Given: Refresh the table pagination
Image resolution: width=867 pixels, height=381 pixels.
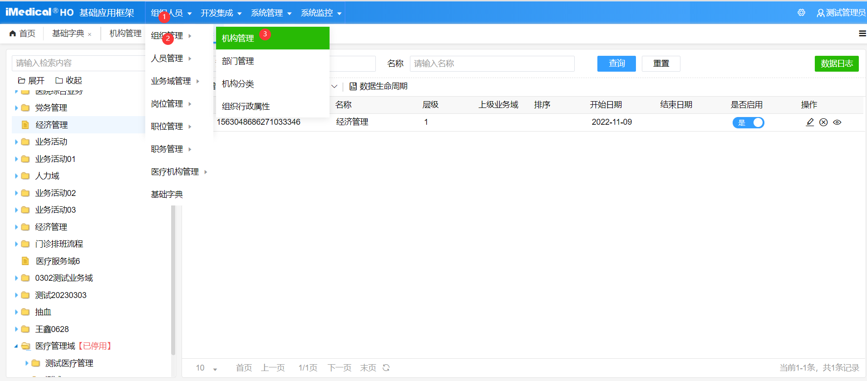Looking at the screenshot, I should [386, 368].
